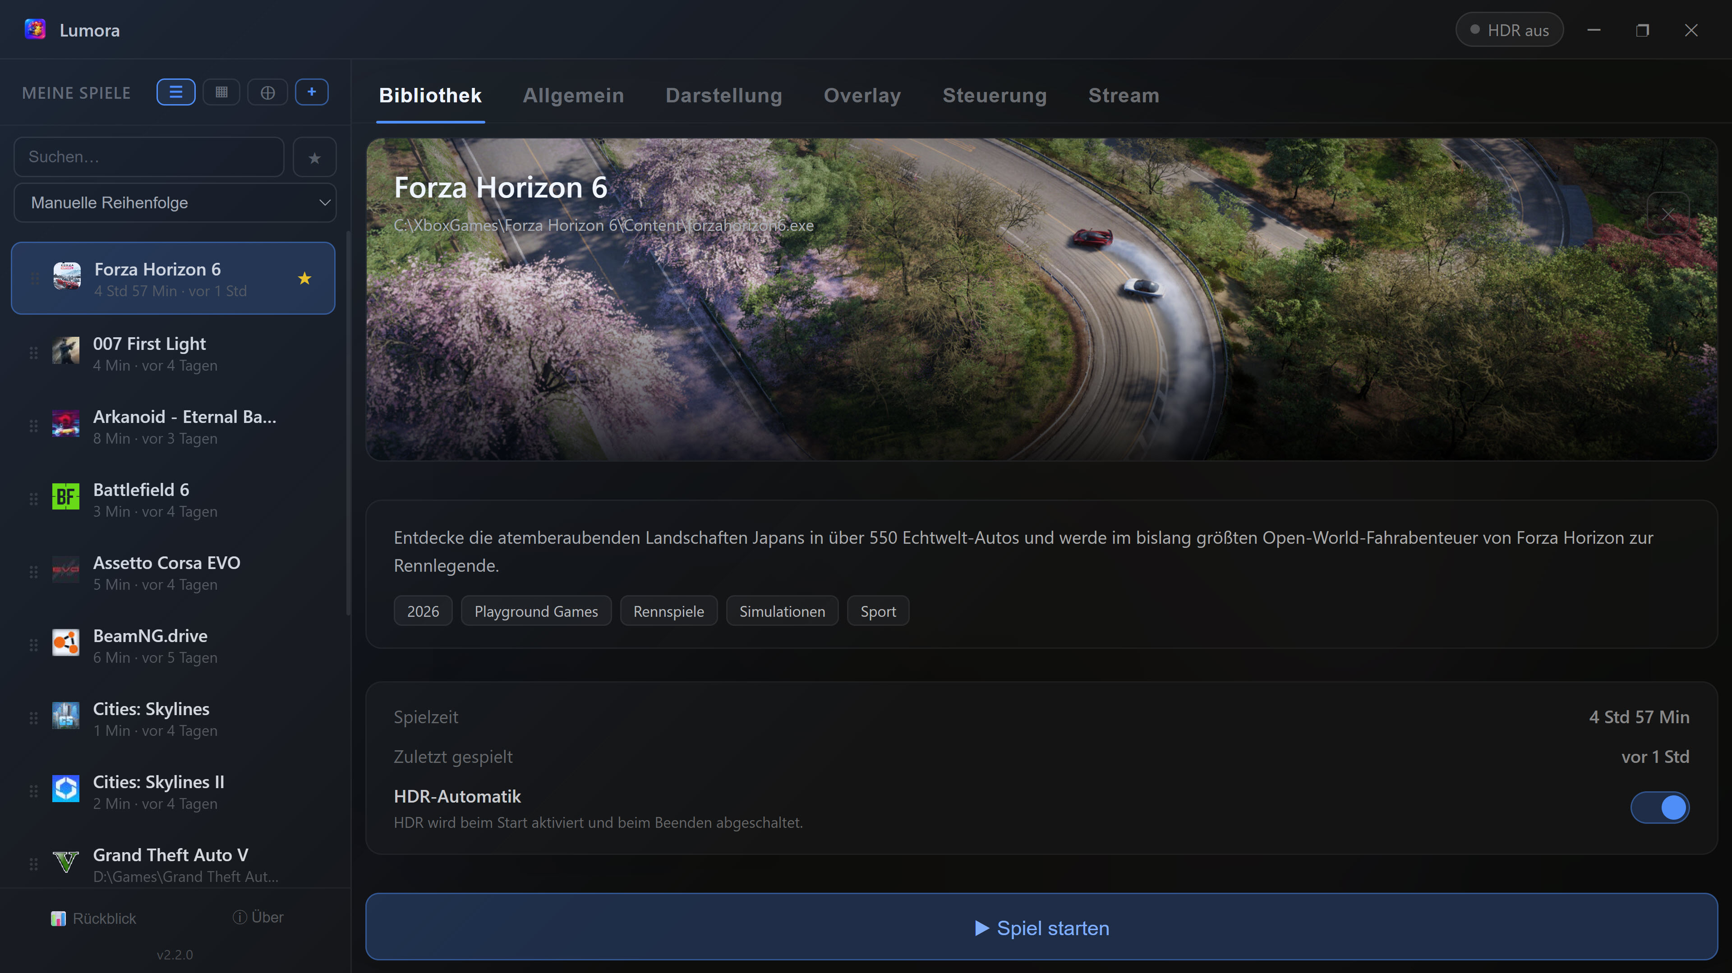Click drag handle of Battlefield 6 row

tap(34, 499)
